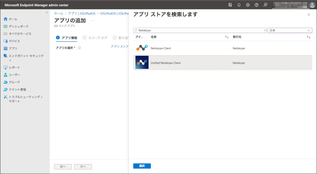
Task: Collapse the left navigation sidebar
Action: [46, 12]
